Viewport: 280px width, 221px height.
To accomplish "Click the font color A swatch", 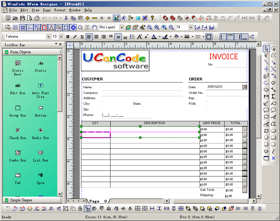I will [154, 37].
